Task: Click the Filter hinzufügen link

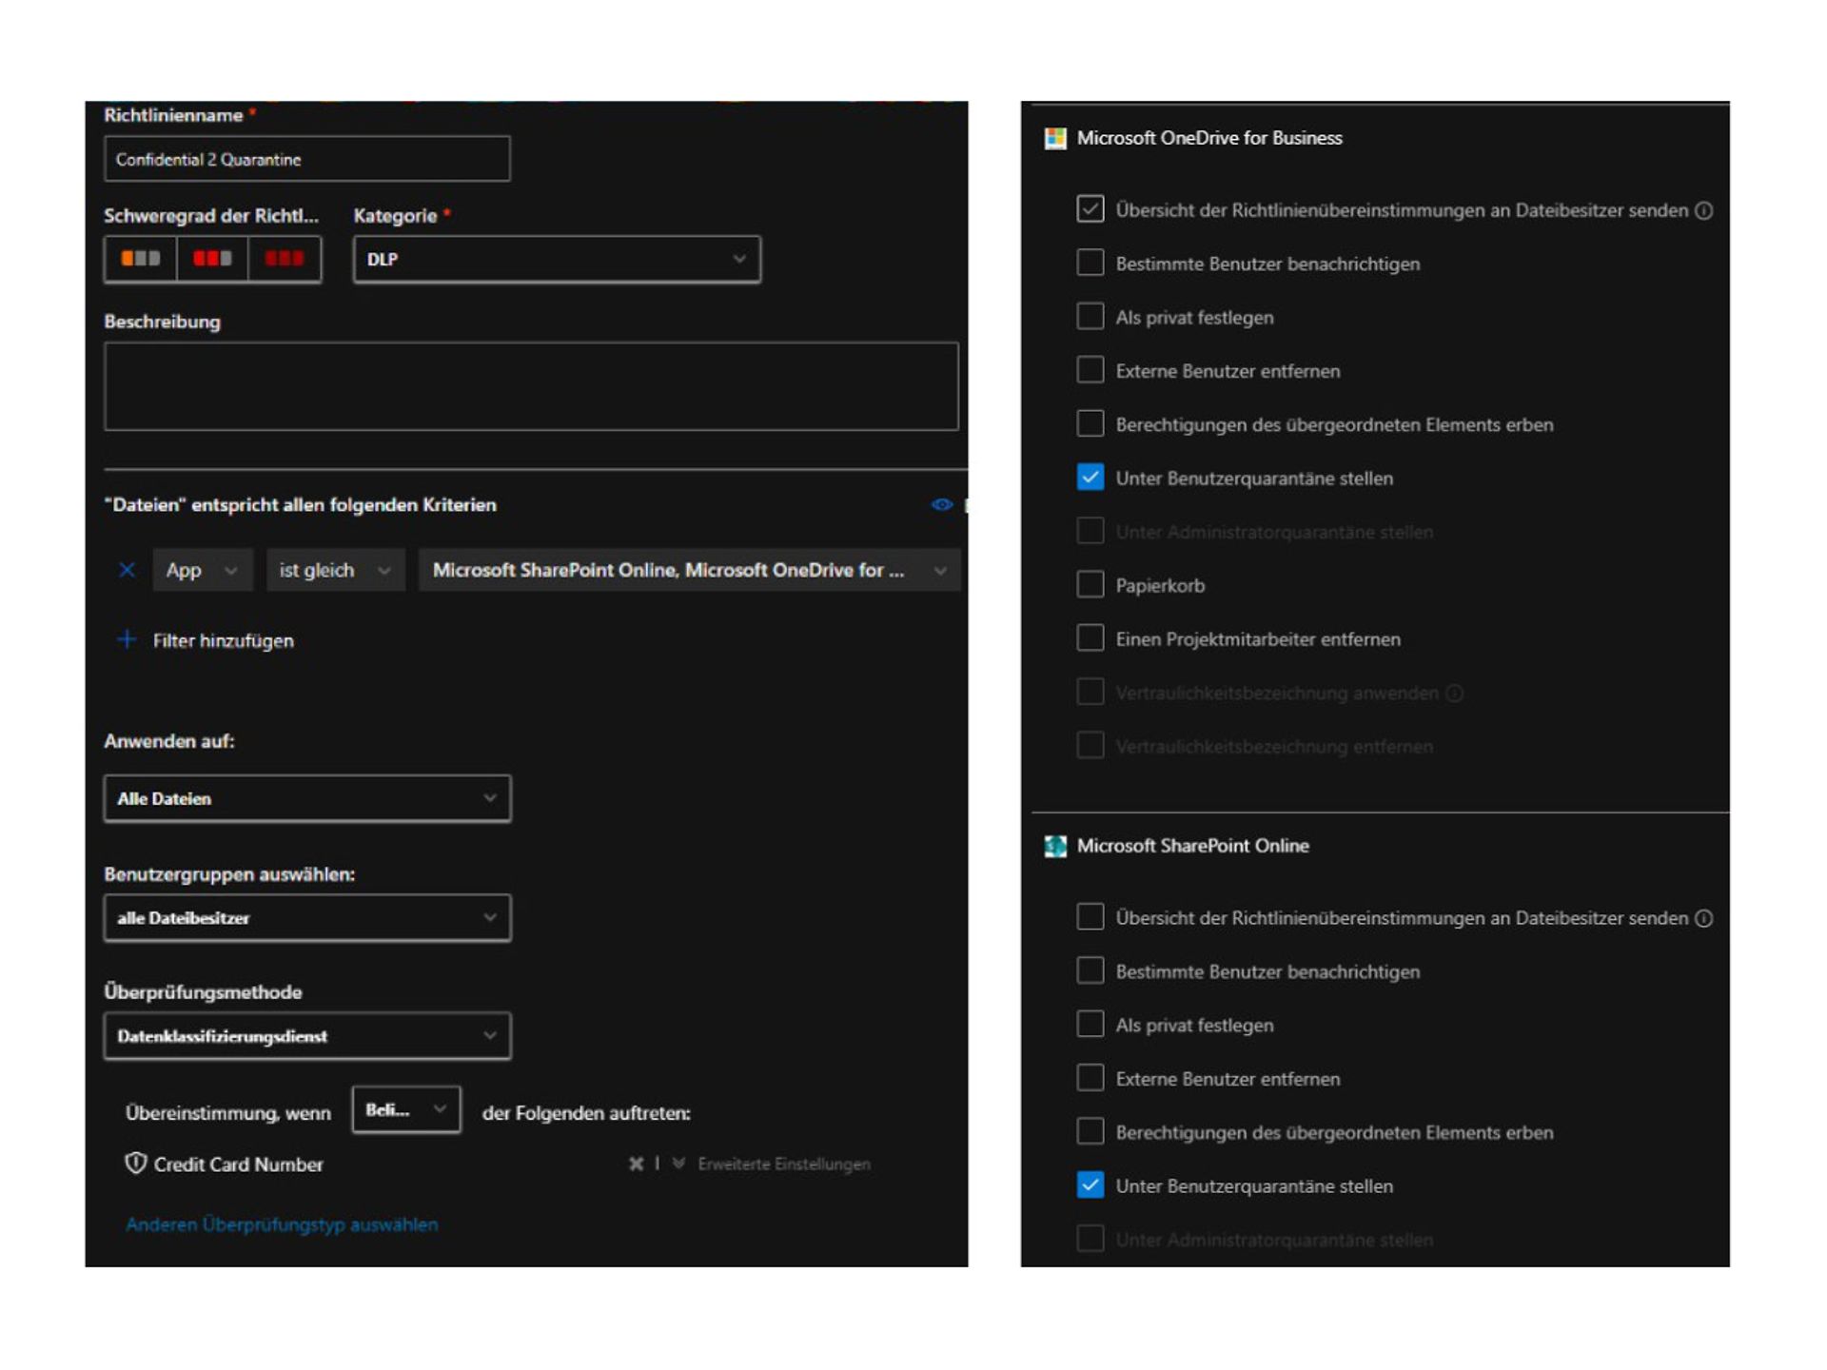Action: click(223, 639)
